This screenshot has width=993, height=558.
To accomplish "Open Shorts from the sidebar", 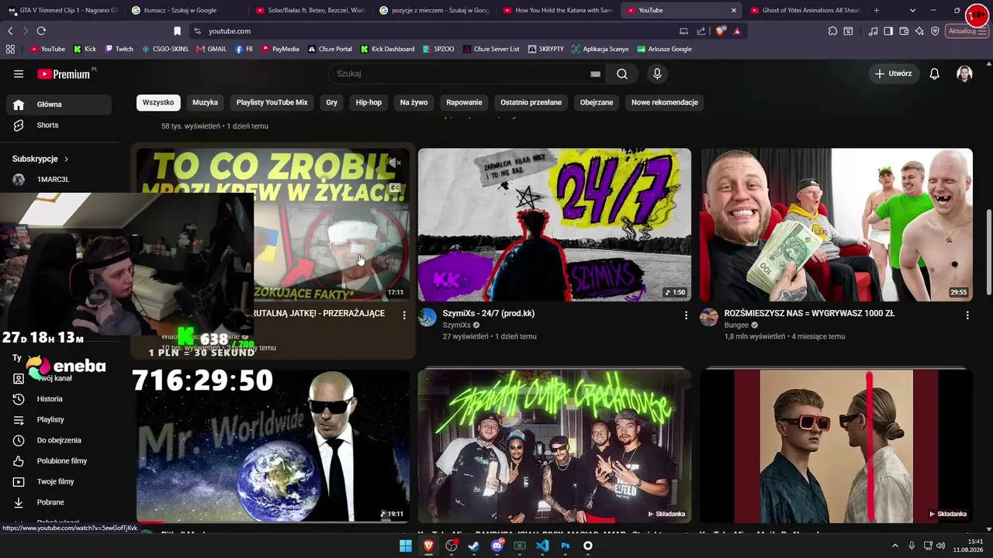I will 59,125.
